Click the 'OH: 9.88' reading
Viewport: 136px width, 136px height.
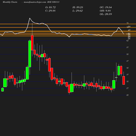(x=105, y=11)
